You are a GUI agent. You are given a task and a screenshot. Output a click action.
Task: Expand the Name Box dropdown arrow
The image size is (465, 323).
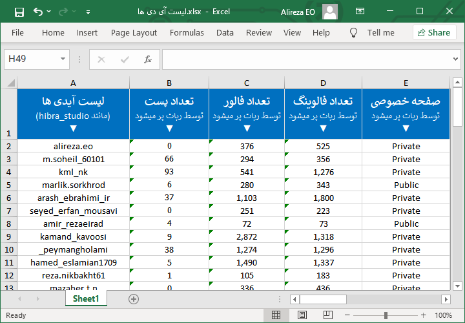pyautogui.click(x=63, y=59)
